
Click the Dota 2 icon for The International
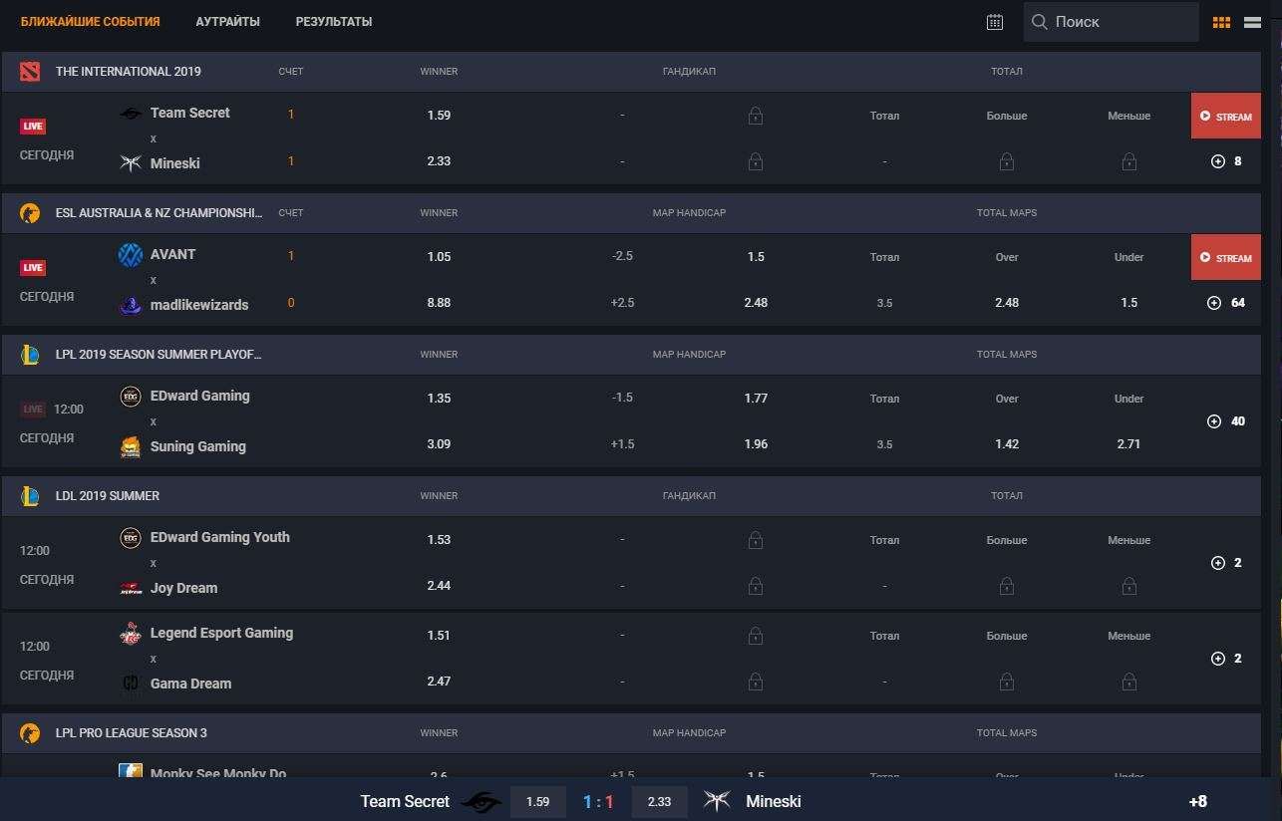point(30,72)
